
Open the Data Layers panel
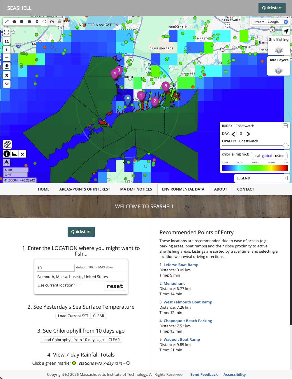tap(279, 66)
